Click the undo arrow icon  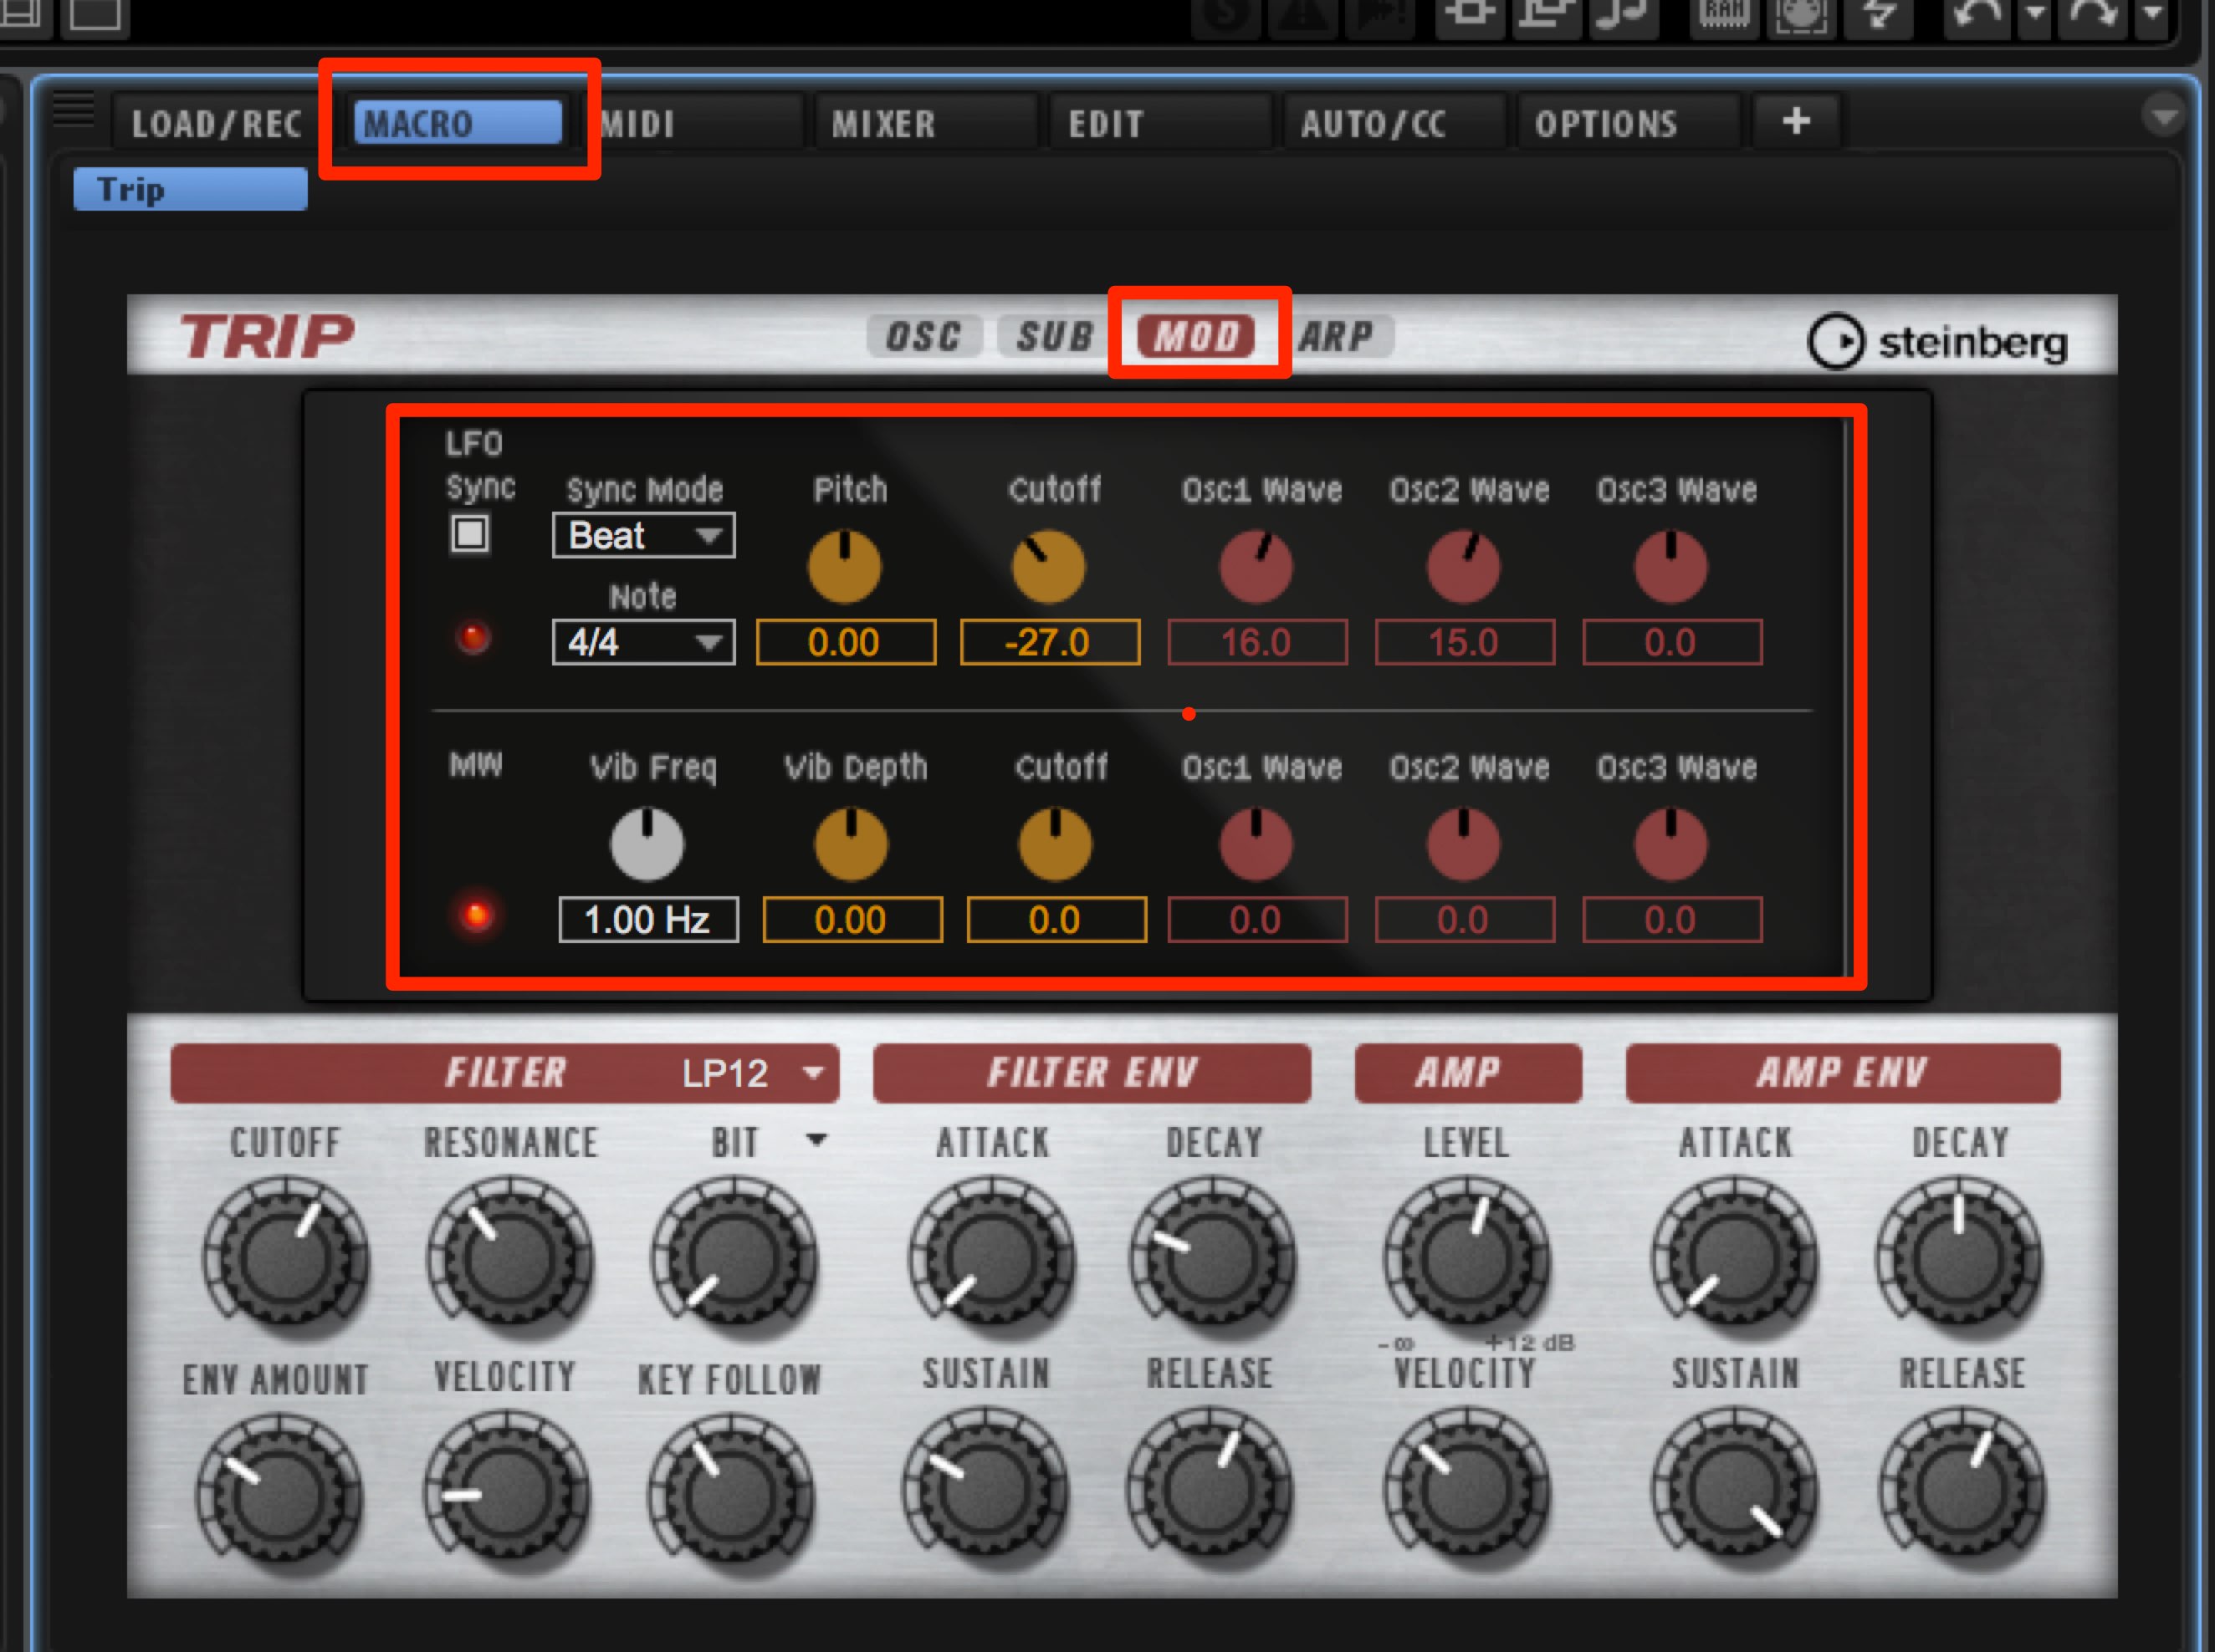point(1976,16)
